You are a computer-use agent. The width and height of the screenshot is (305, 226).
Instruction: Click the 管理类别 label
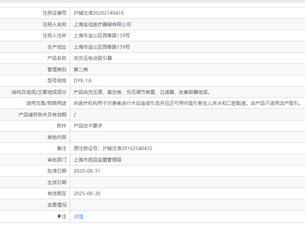click(57, 69)
